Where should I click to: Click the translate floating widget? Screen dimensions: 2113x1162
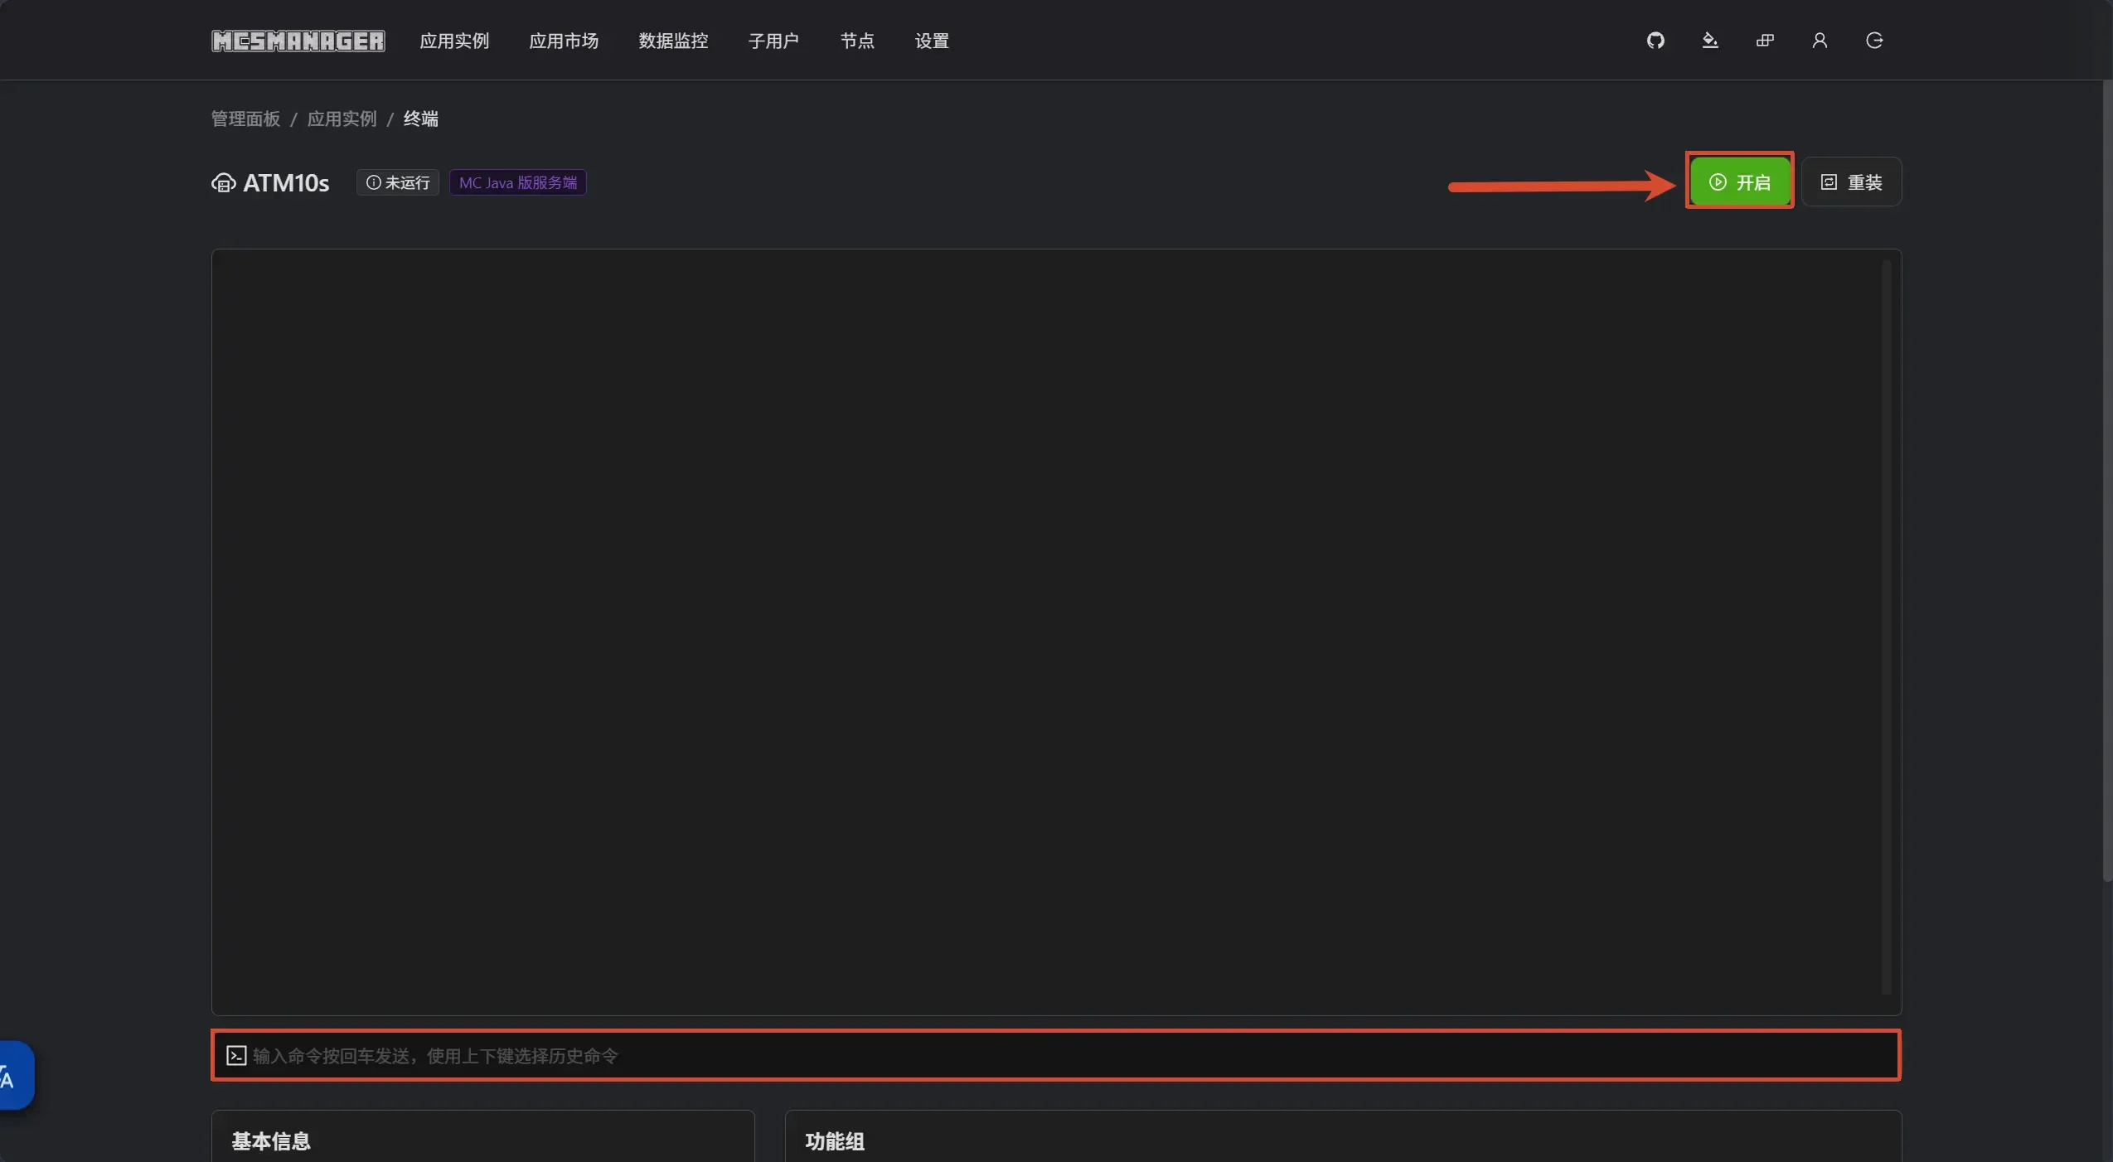[x=17, y=1075]
